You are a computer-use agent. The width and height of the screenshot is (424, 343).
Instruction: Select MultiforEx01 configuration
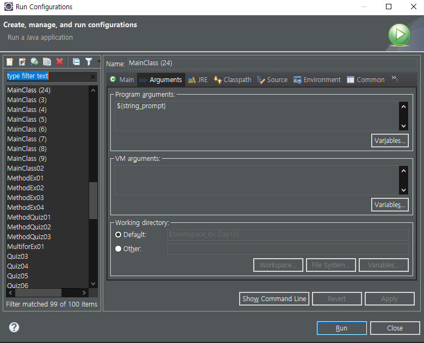[x=26, y=246]
